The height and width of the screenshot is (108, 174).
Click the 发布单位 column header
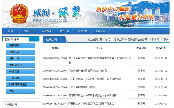click(x=142, y=48)
